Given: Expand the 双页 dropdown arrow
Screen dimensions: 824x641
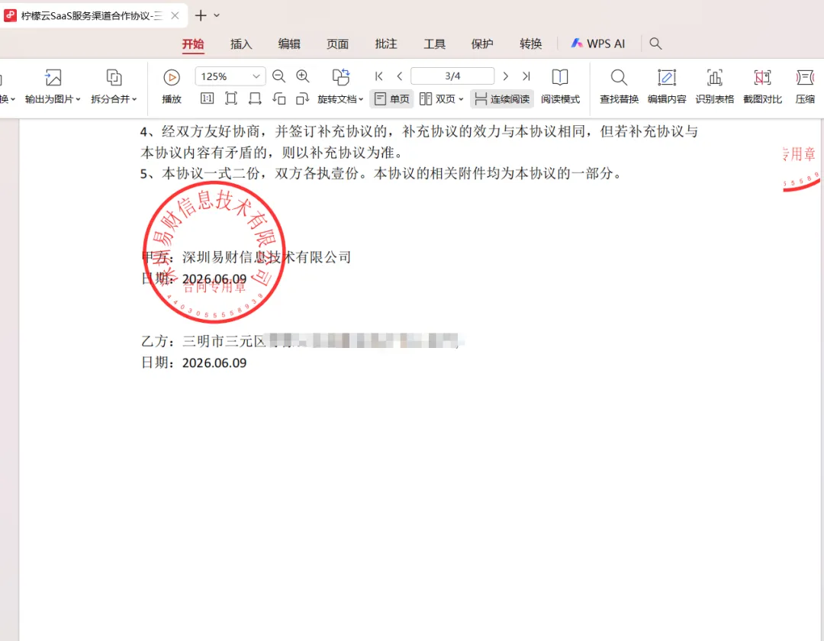Looking at the screenshot, I should click(x=461, y=99).
